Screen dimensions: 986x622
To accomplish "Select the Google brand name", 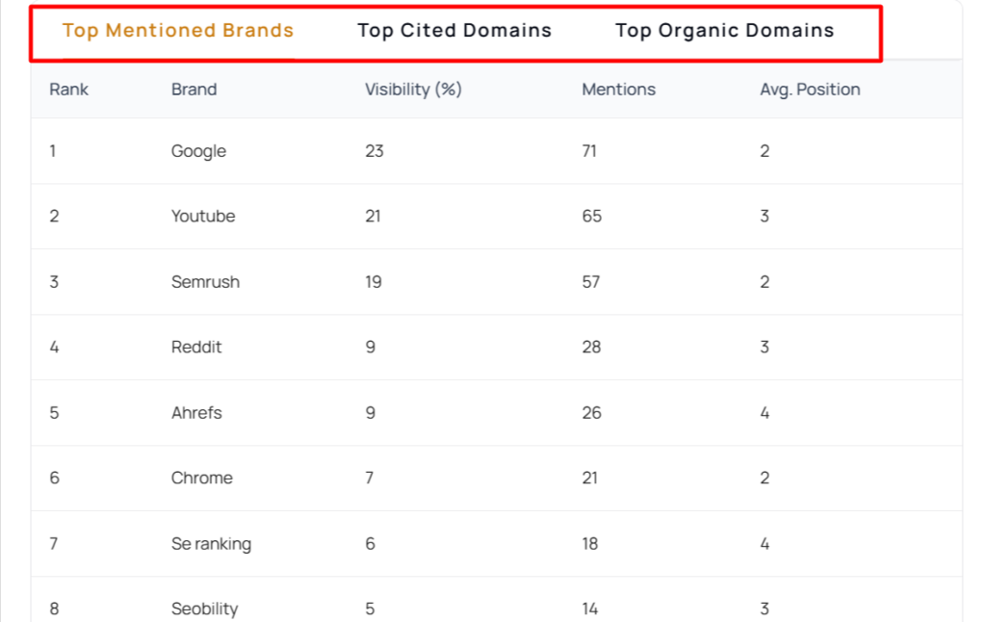I will [x=198, y=151].
